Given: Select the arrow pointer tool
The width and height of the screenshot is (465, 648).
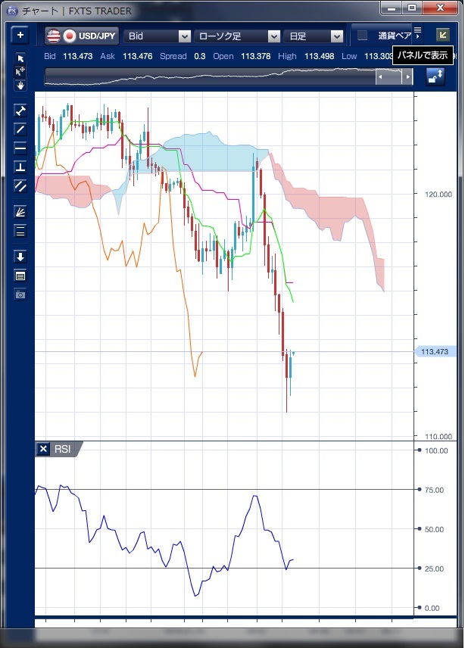Looking at the screenshot, I should click(x=20, y=58).
